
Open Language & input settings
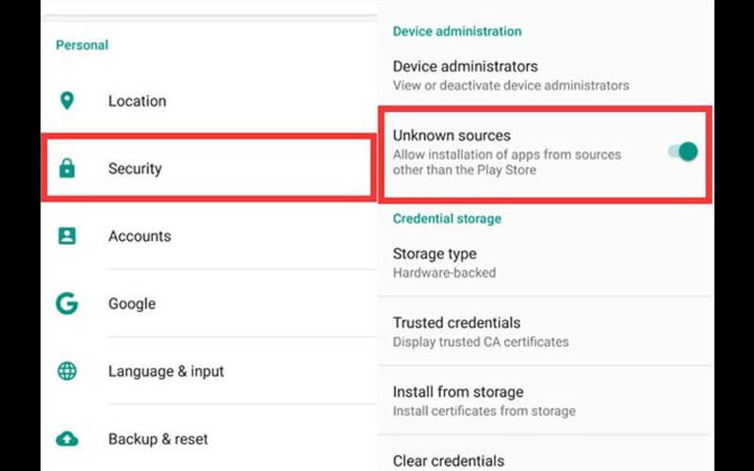point(209,371)
